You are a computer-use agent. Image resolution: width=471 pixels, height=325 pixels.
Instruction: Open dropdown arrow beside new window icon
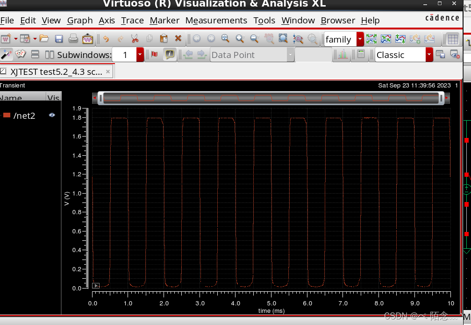point(15,39)
